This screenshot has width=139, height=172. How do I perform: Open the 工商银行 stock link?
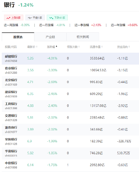11,104
